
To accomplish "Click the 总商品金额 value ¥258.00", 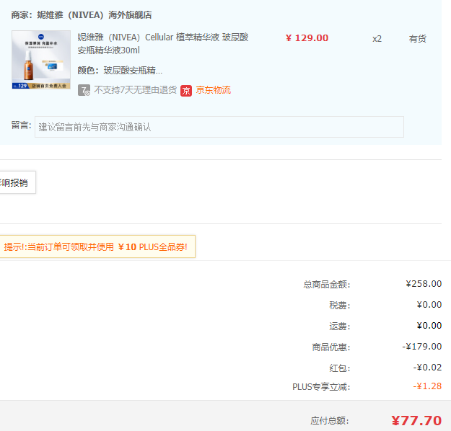I will point(424,284).
